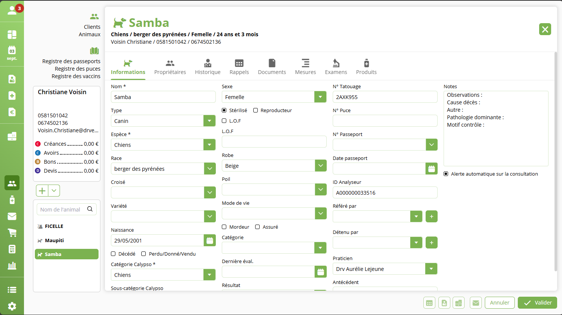
Task: Switch to the Historique tab
Action: (x=208, y=67)
